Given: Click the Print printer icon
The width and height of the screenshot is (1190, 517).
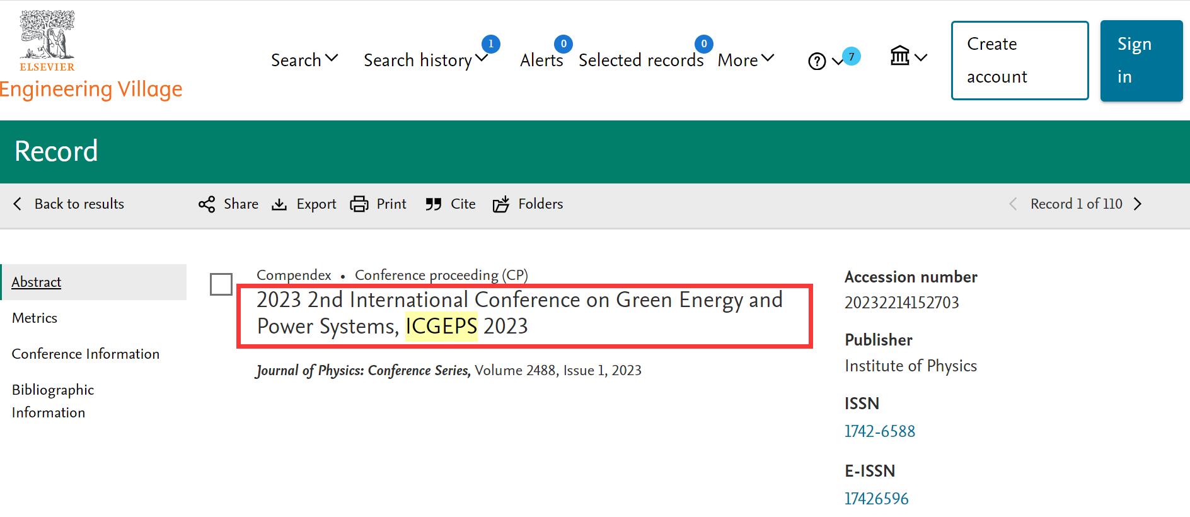Looking at the screenshot, I should pos(359,204).
